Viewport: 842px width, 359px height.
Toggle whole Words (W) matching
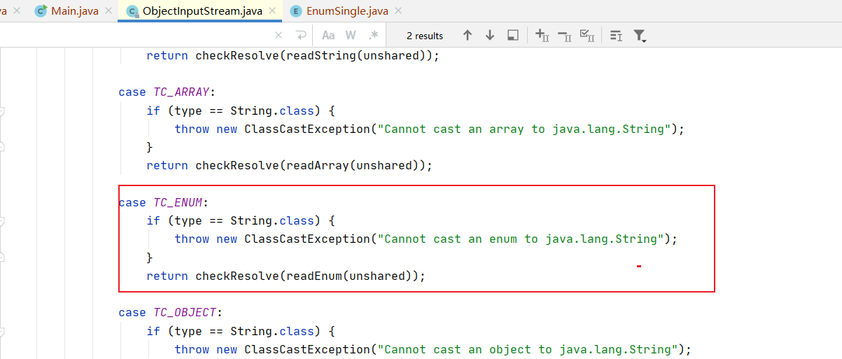[x=351, y=35]
